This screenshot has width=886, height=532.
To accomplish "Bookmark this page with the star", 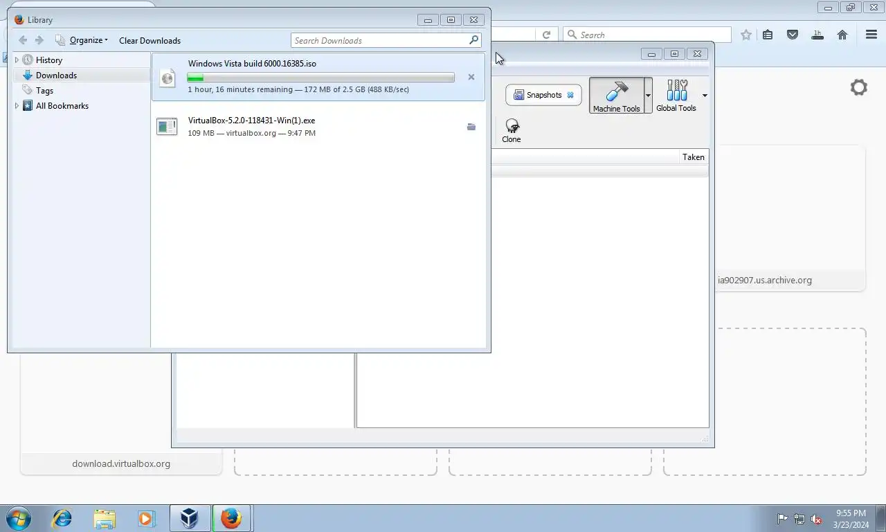I will click(745, 35).
